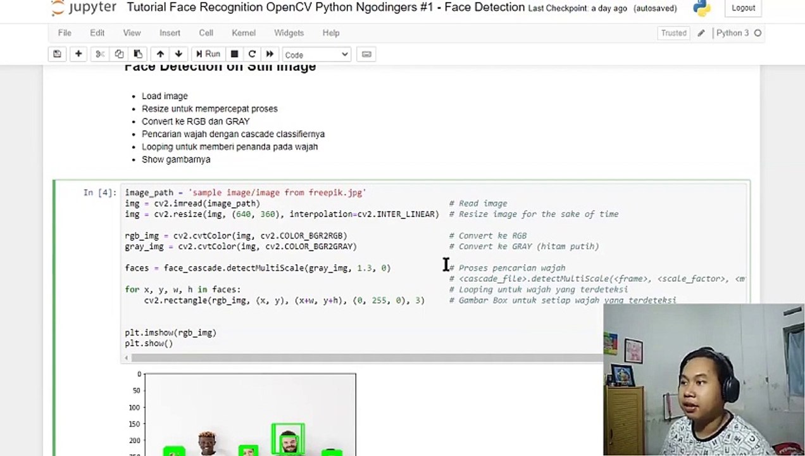This screenshot has height=456, width=805.
Task: Click the plt.imshow(rgb_img) line
Action: coord(170,332)
